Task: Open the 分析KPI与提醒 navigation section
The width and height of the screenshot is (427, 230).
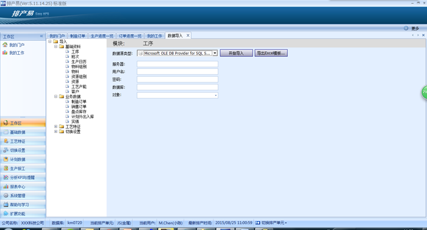Action: (x=23, y=178)
